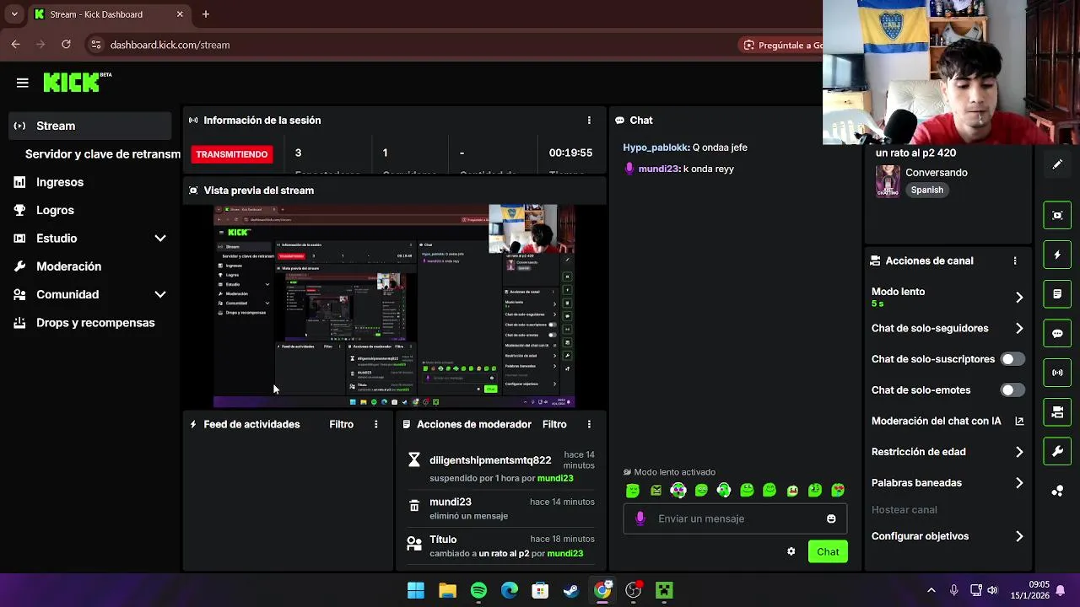
Task: Expand the Estudio sidebar section
Action: tap(160, 239)
